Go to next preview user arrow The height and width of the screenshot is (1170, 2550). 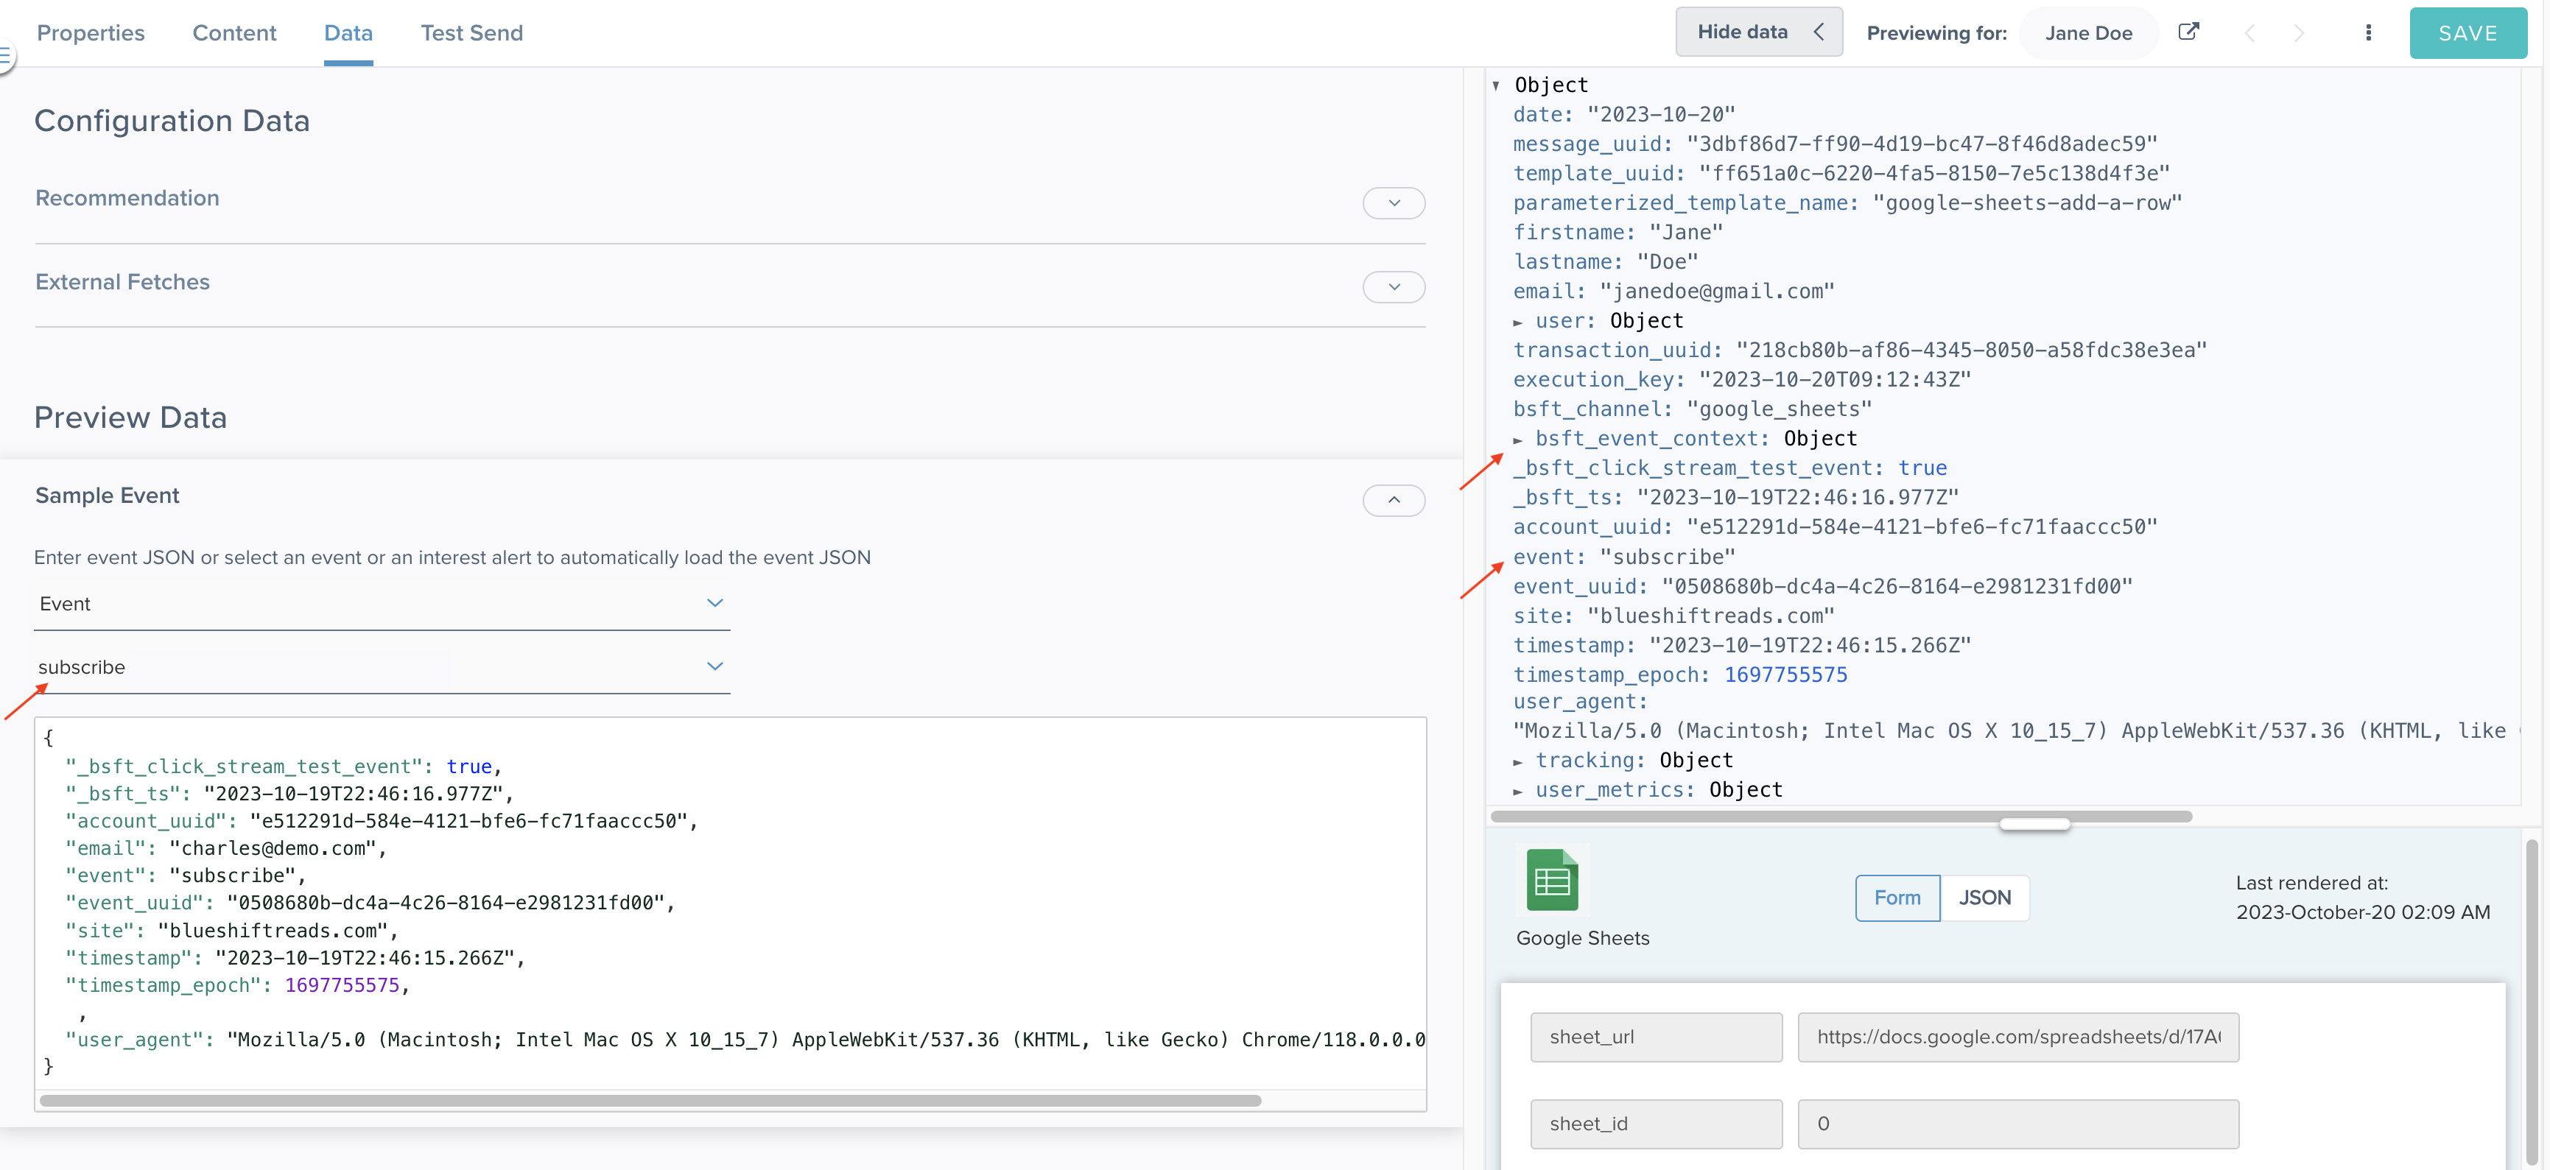(x=2299, y=32)
